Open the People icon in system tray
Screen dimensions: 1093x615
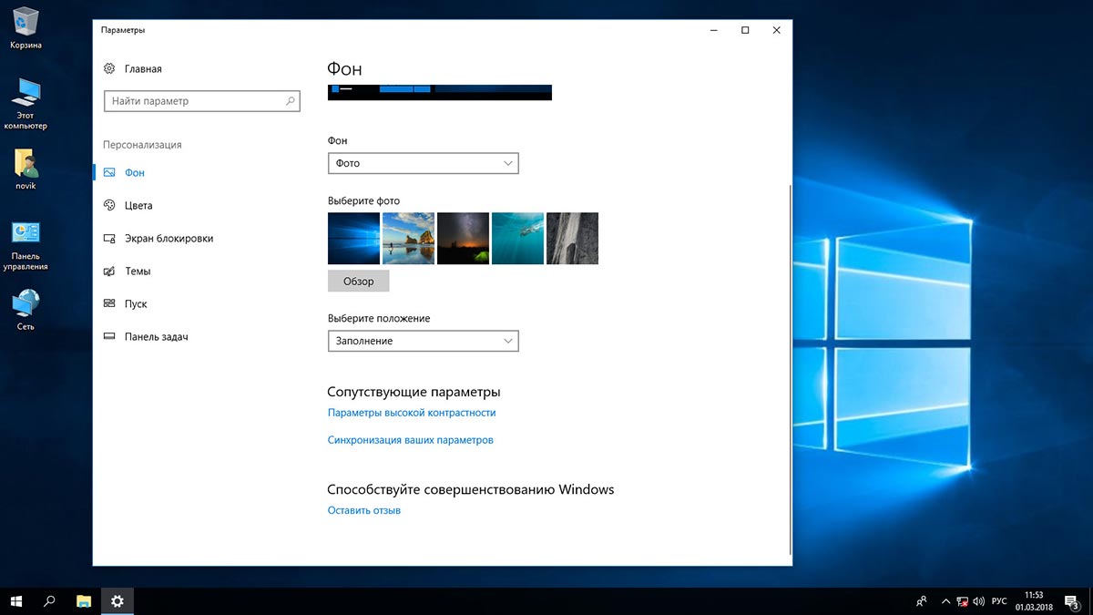click(x=921, y=601)
